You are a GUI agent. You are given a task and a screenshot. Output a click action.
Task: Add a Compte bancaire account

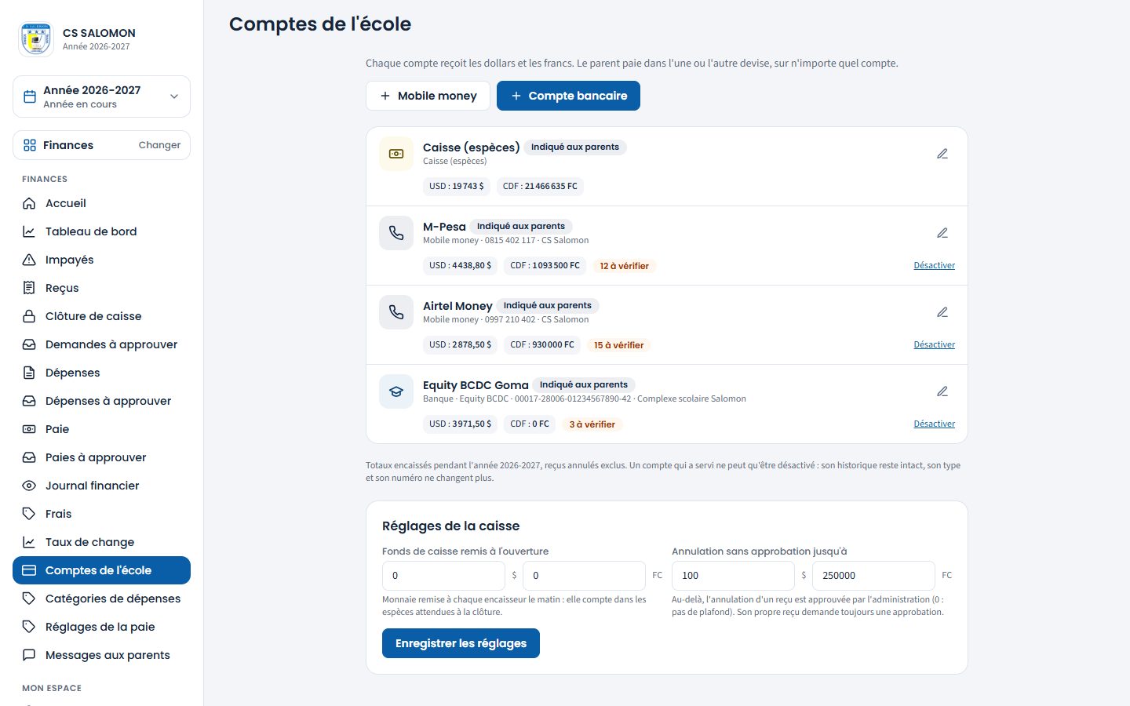[568, 96]
